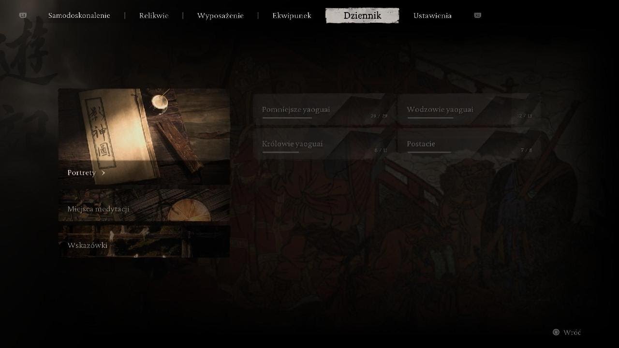Click the L1 previous-tab icon
Viewport: 619px width, 348px height.
(22, 15)
